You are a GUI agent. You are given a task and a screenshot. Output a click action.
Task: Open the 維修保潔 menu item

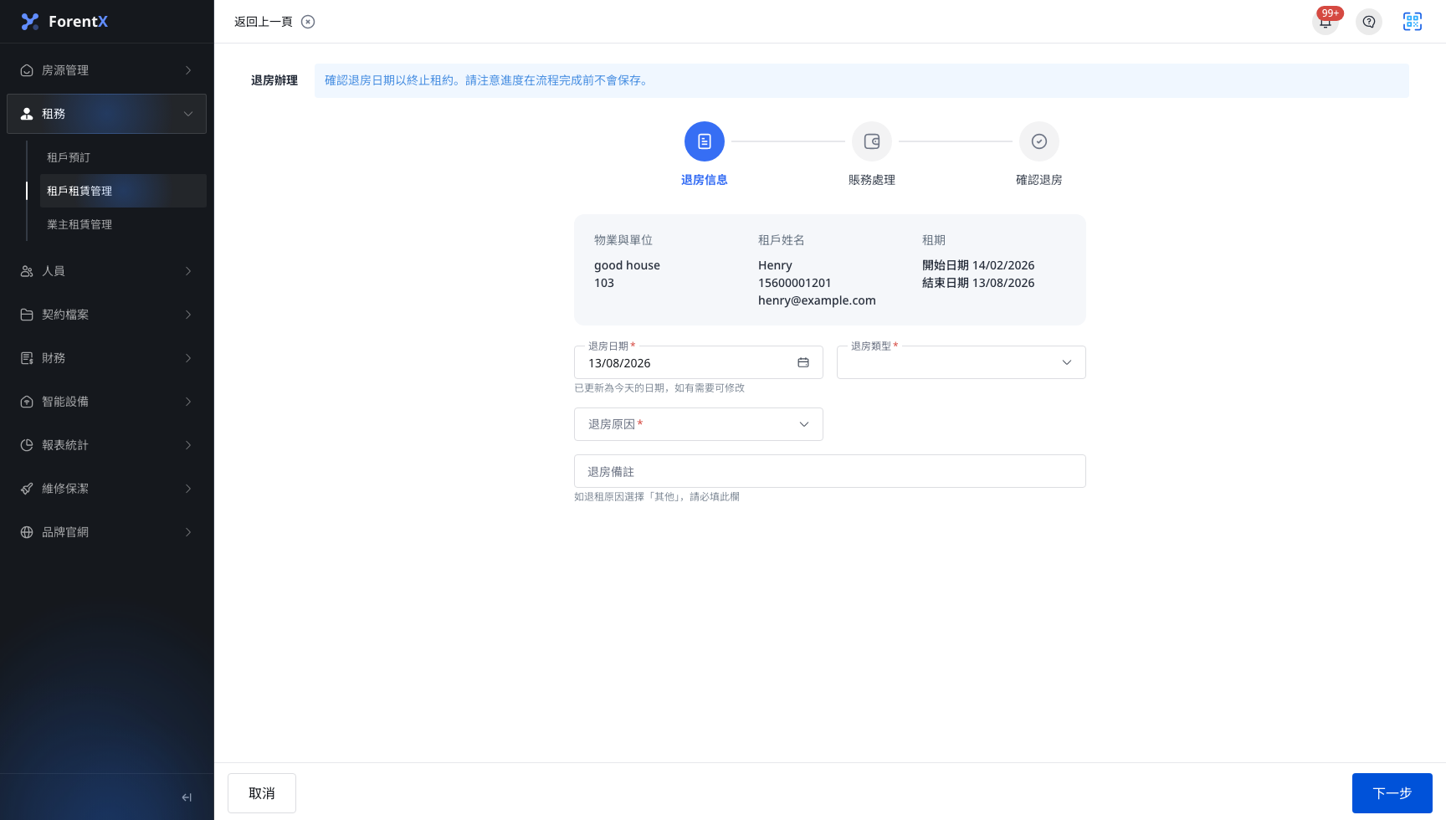tap(107, 489)
